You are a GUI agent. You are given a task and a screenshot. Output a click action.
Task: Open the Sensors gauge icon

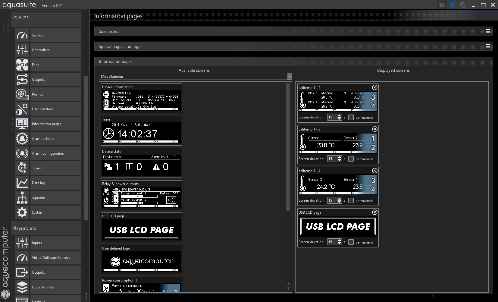(22, 35)
